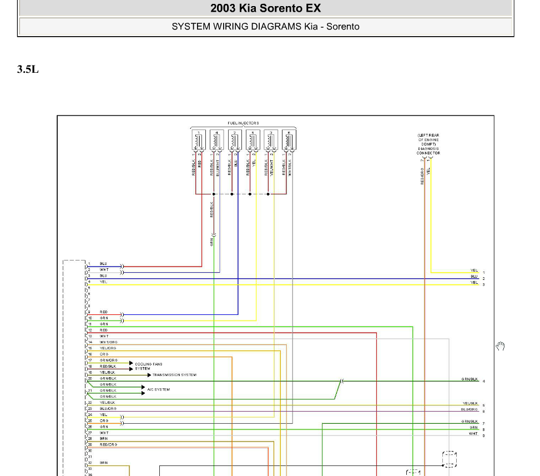The height and width of the screenshot is (476, 540).
Task: Click 'WHT' label at left pin 13
Action: 104,337
